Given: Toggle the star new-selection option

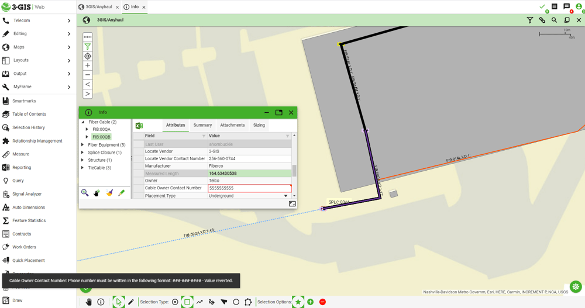Looking at the screenshot, I should pyautogui.click(x=298, y=302).
